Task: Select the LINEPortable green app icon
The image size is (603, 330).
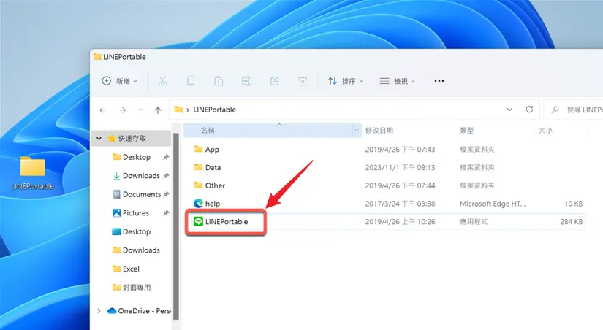Action: coord(198,222)
